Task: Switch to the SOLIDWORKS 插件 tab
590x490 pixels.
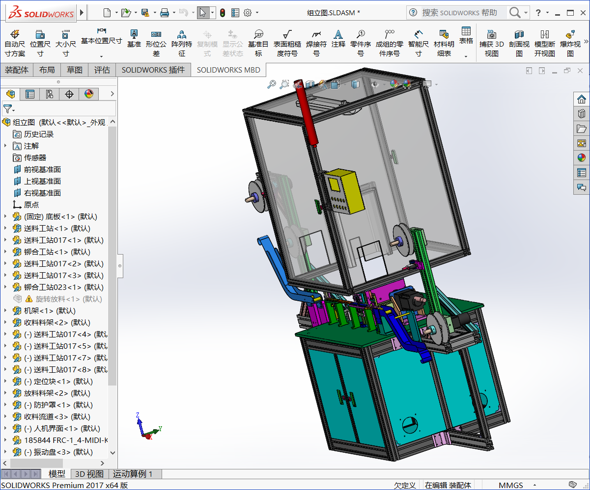Action: click(153, 70)
